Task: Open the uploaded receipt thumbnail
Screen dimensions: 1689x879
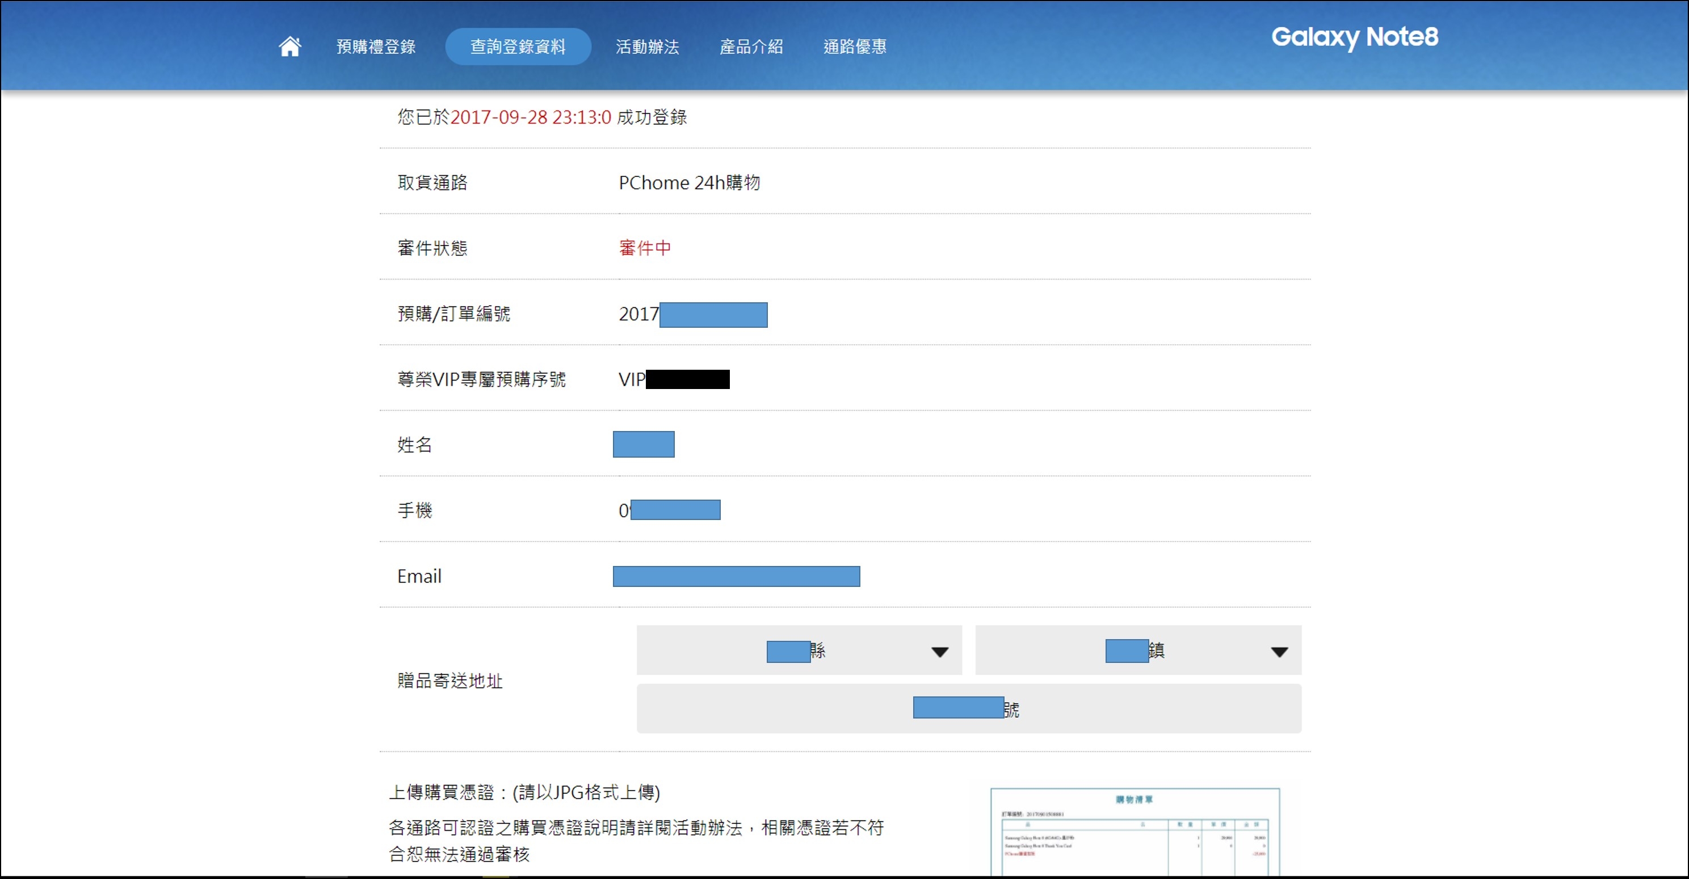Action: pyautogui.click(x=1135, y=832)
